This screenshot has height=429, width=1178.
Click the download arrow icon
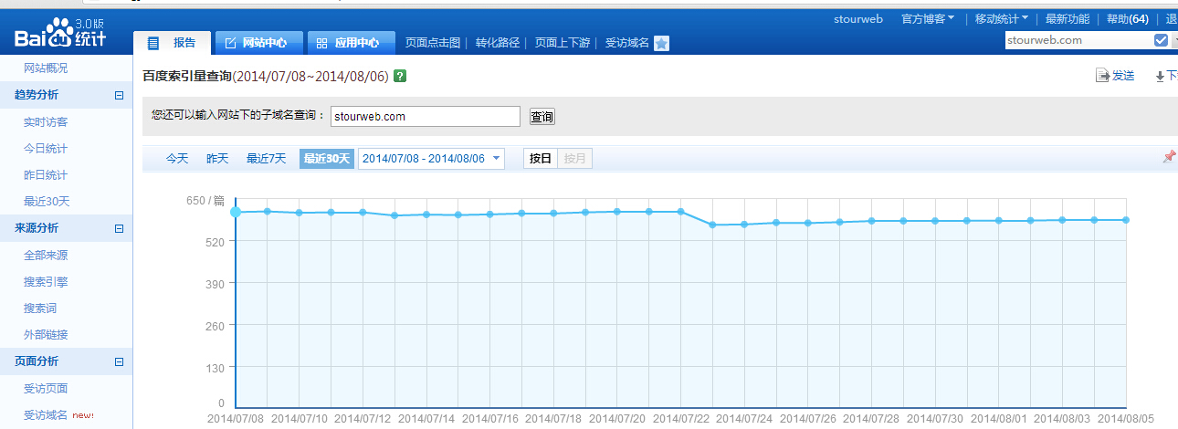coord(1160,77)
